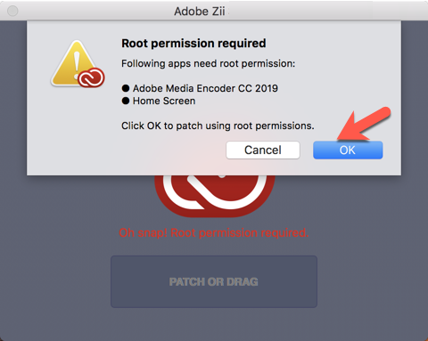428x341 pixels.
Task: Click the red Oh snap status message
Action: (214, 233)
